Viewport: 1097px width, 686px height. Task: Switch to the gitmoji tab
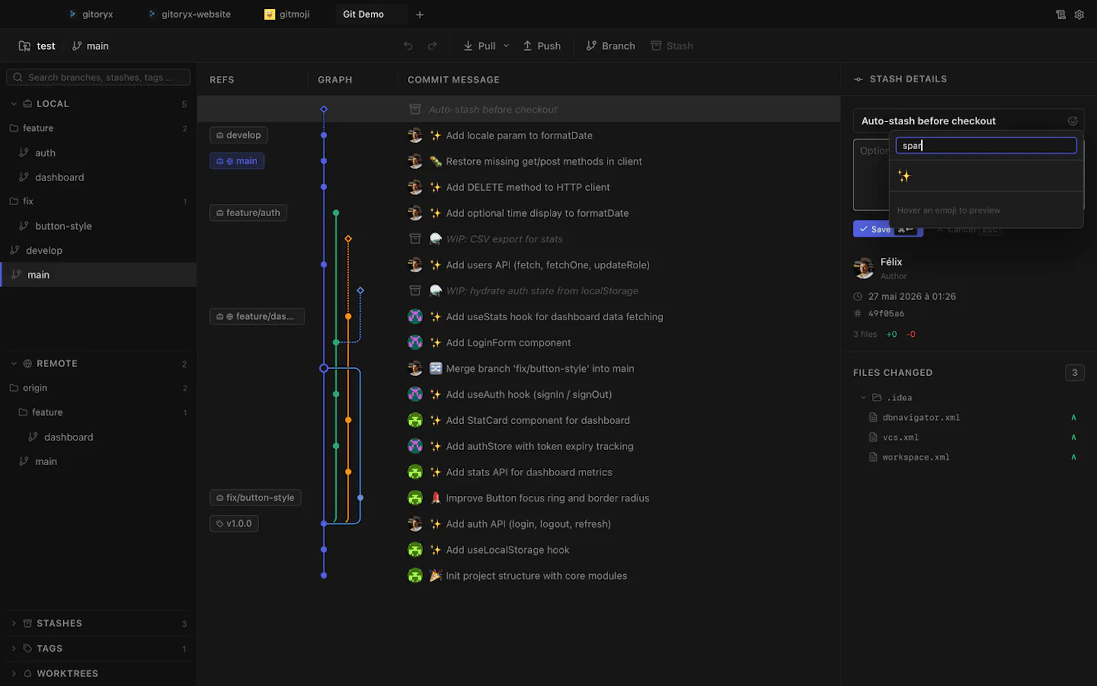pyautogui.click(x=287, y=14)
